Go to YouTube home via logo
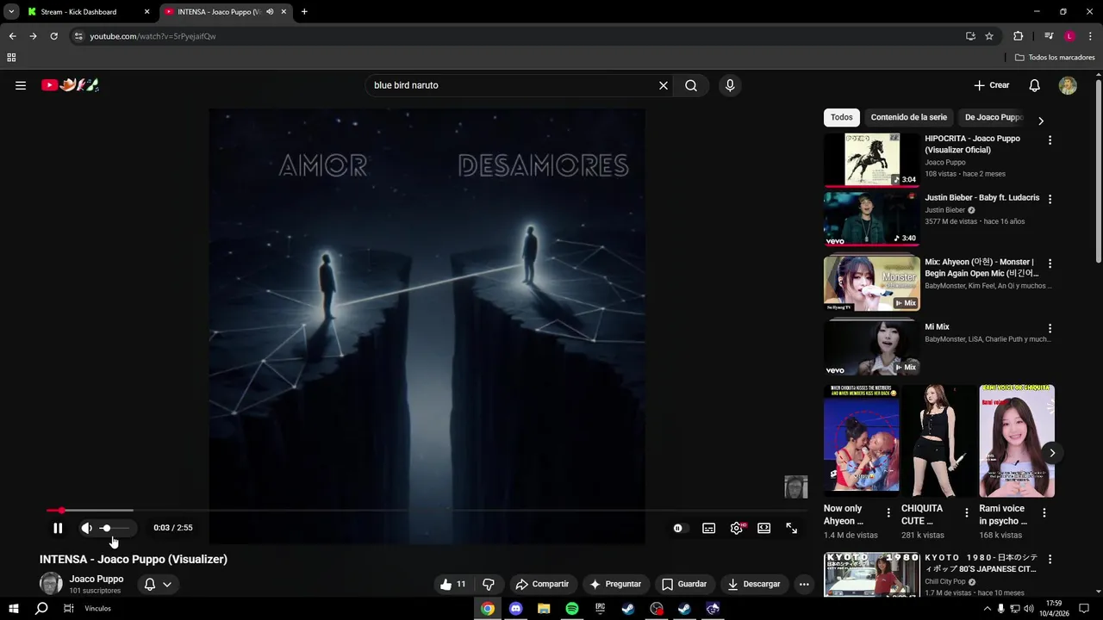The height and width of the screenshot is (620, 1103). 71,85
